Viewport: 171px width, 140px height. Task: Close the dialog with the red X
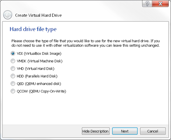(x=160, y=3)
